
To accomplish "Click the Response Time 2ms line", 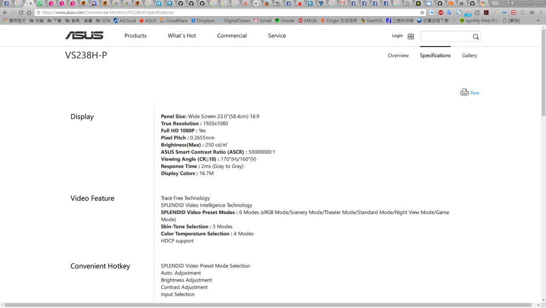I will pos(202,166).
